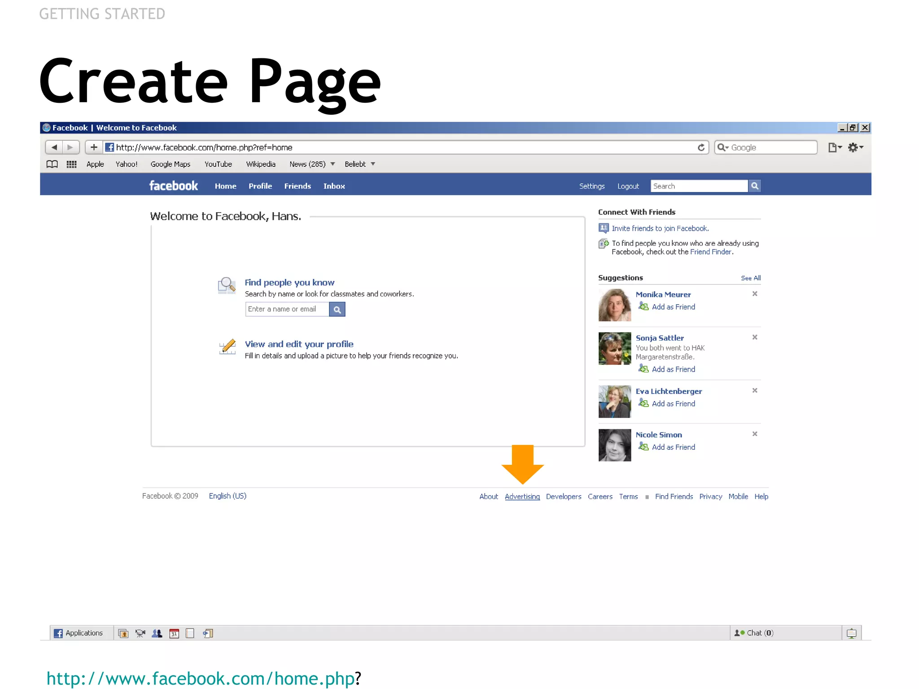The image size is (919, 689).
Task: Add Sonja Sattler as friend
Action: click(x=674, y=369)
